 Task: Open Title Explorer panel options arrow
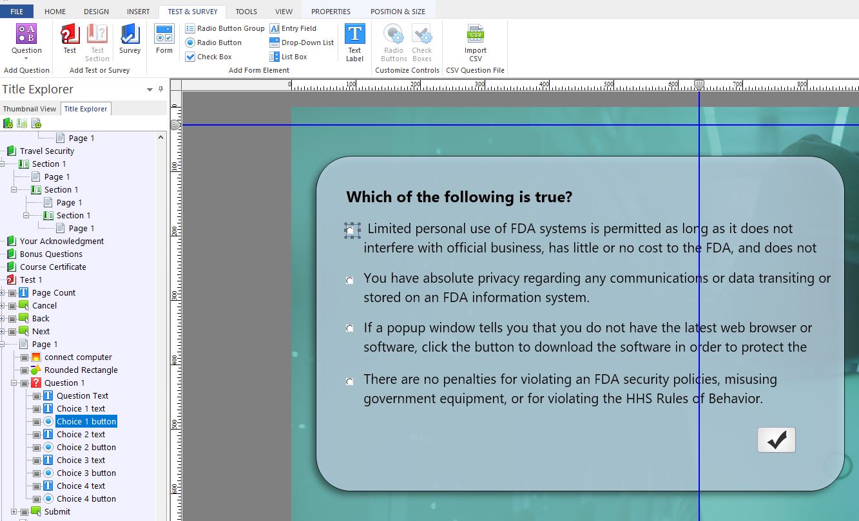pos(150,90)
